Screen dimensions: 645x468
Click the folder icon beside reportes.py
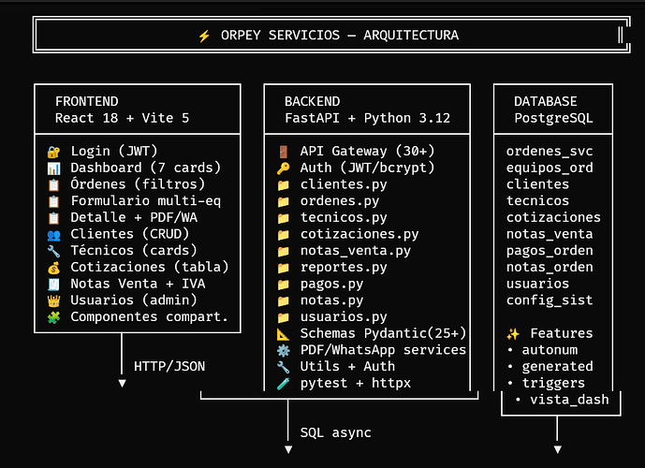[283, 268]
